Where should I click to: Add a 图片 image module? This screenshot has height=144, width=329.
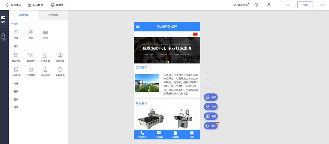[x=31, y=35]
